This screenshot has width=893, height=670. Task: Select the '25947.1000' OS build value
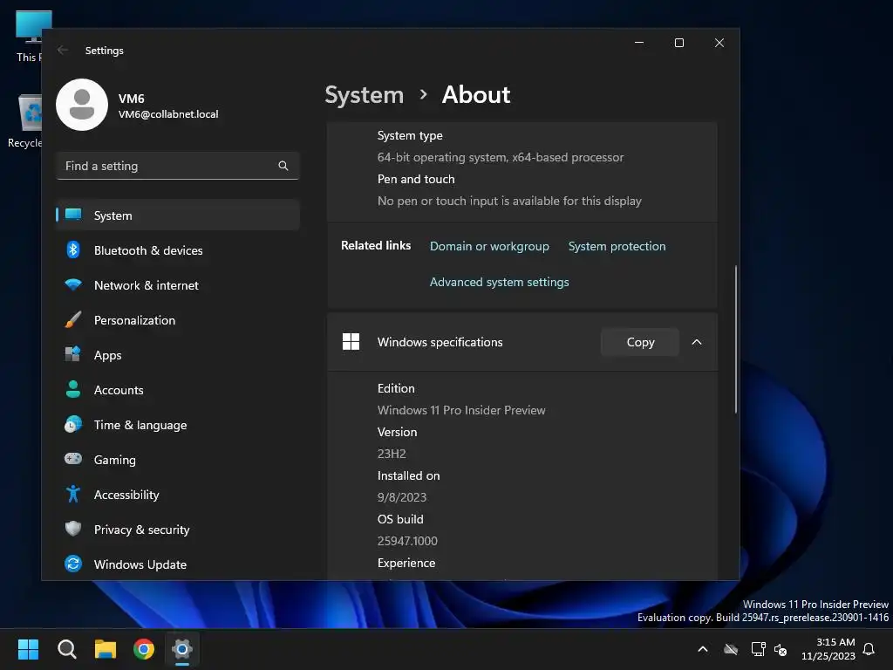point(407,541)
